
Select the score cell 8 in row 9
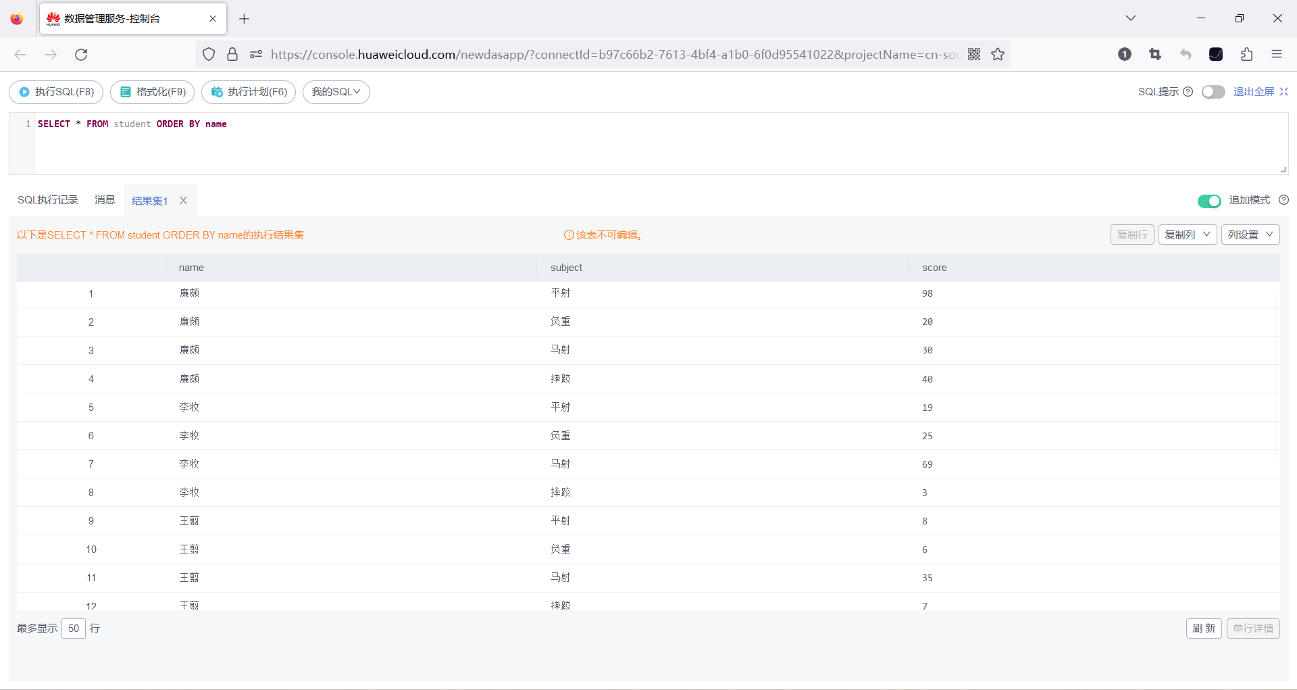pyautogui.click(x=1094, y=521)
